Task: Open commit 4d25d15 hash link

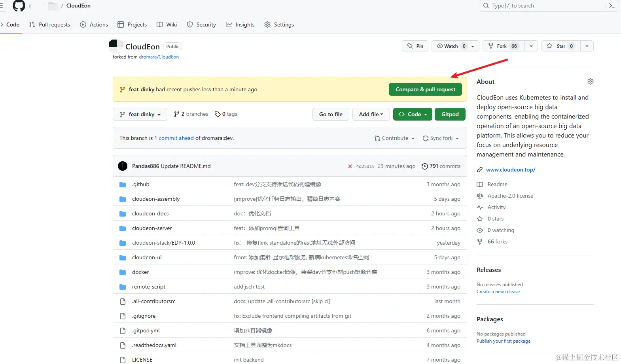Action: point(365,166)
